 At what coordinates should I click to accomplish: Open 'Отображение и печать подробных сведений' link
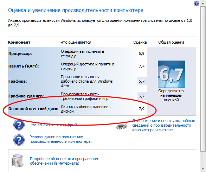(163, 125)
